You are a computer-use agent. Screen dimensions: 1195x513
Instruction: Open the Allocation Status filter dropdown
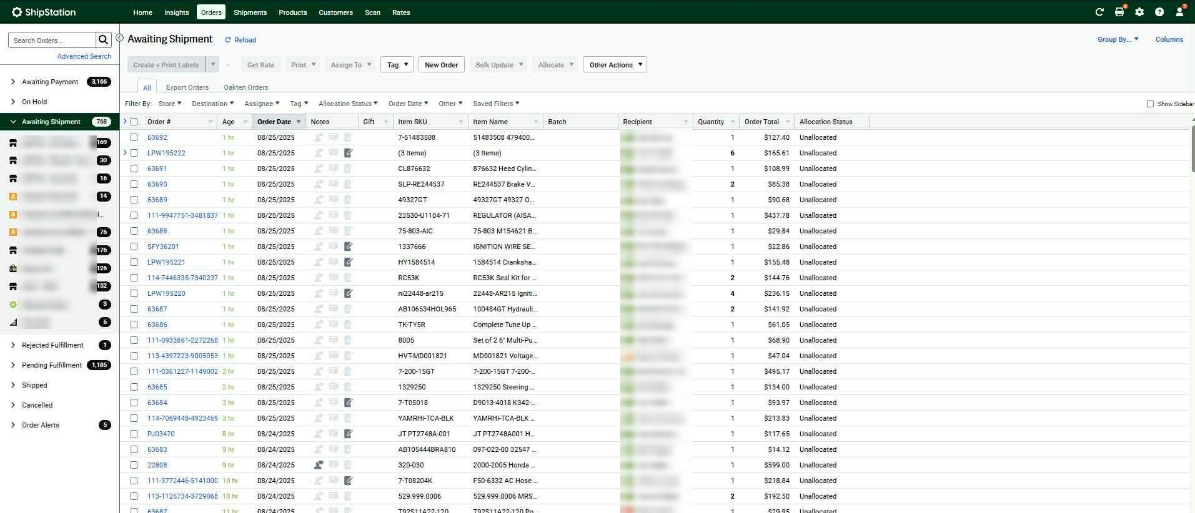point(348,104)
